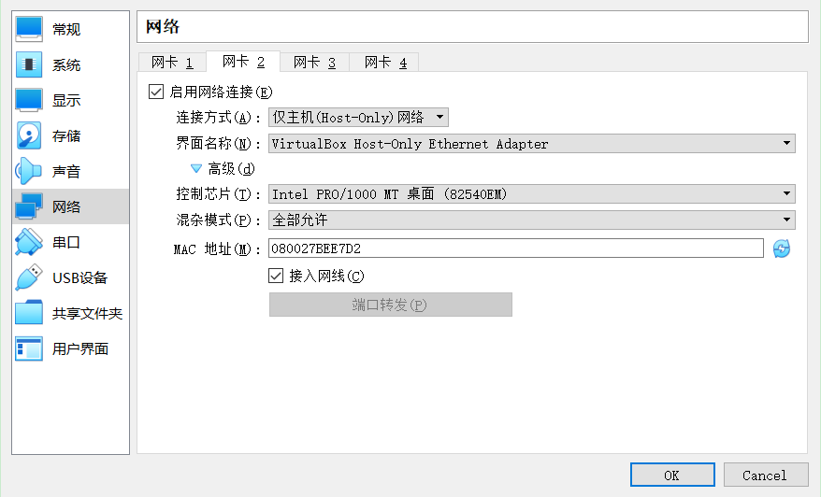
Task: Open 混杂模式 全部允许 dropdown
Action: [x=532, y=220]
